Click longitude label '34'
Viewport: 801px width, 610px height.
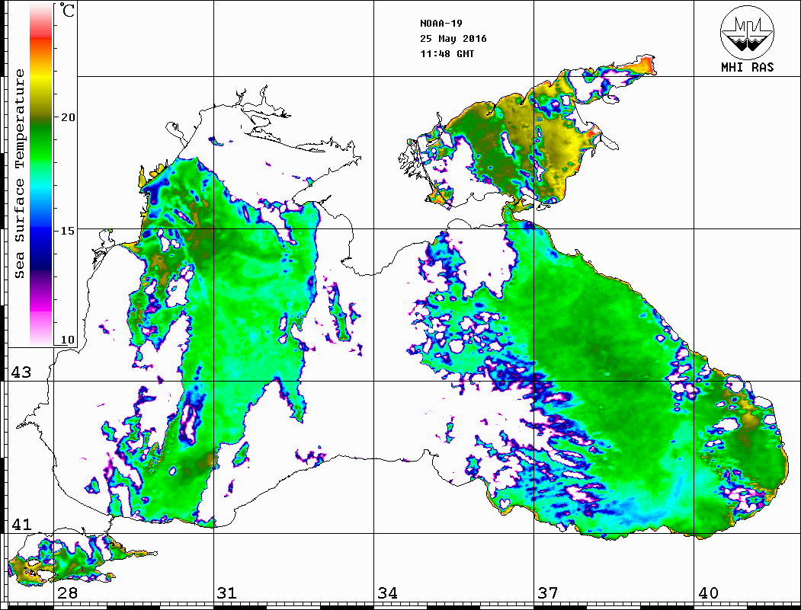pyautogui.click(x=387, y=592)
